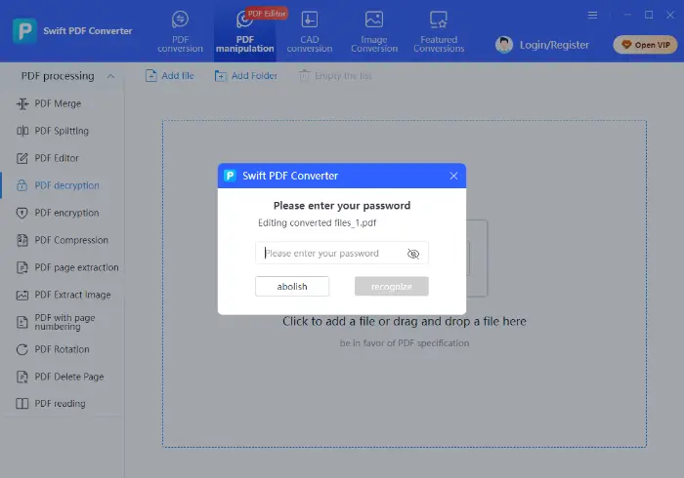Click 'be in favor of PDF specification' text
Screen dimensions: 684x478
405,343
